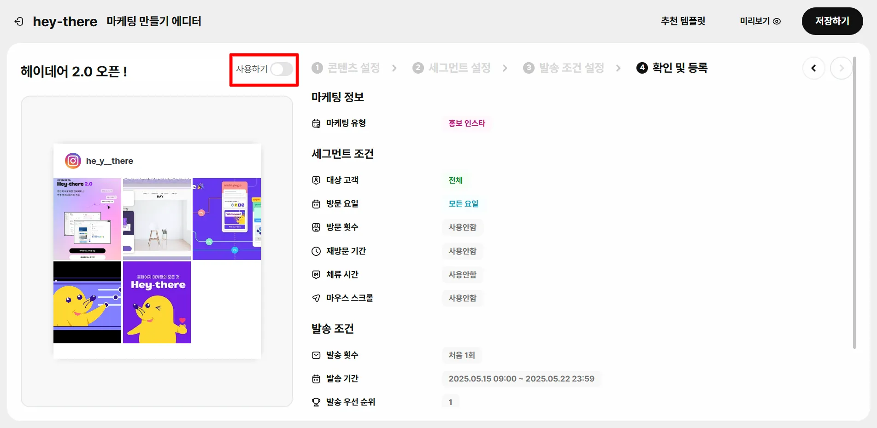
Task: Click the icon beside 체류 시간
Action: pyautogui.click(x=316, y=275)
